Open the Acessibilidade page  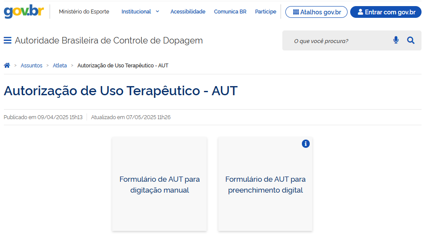coord(188,12)
